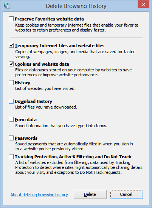
Task: Enable the Form data checkbox
Action: (x=11, y=120)
